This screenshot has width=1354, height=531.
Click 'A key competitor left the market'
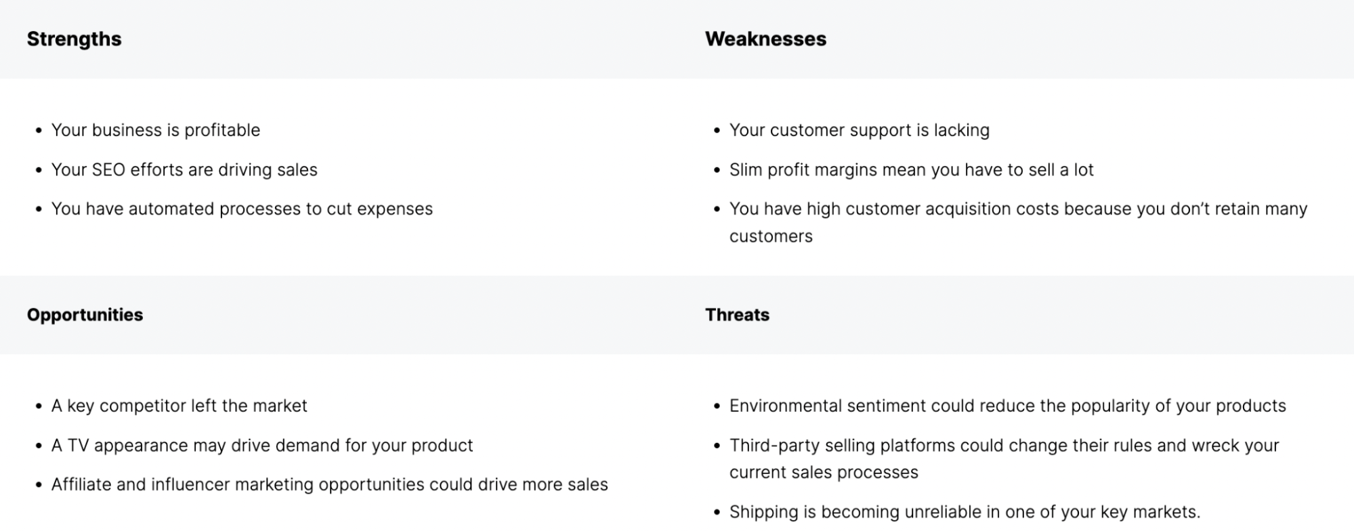pos(179,406)
